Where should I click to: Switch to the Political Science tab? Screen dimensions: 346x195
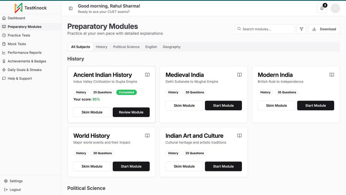click(x=126, y=47)
